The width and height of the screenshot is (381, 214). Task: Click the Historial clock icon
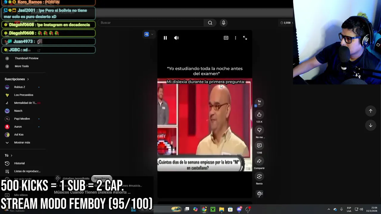tap(7, 163)
